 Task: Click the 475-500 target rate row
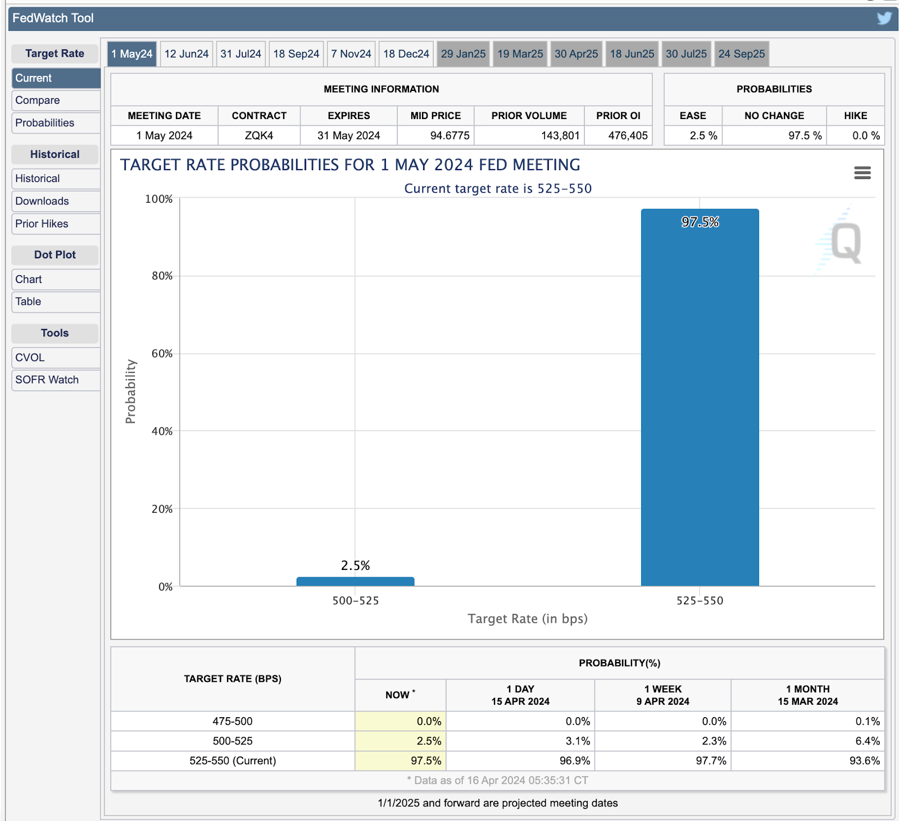coord(497,721)
